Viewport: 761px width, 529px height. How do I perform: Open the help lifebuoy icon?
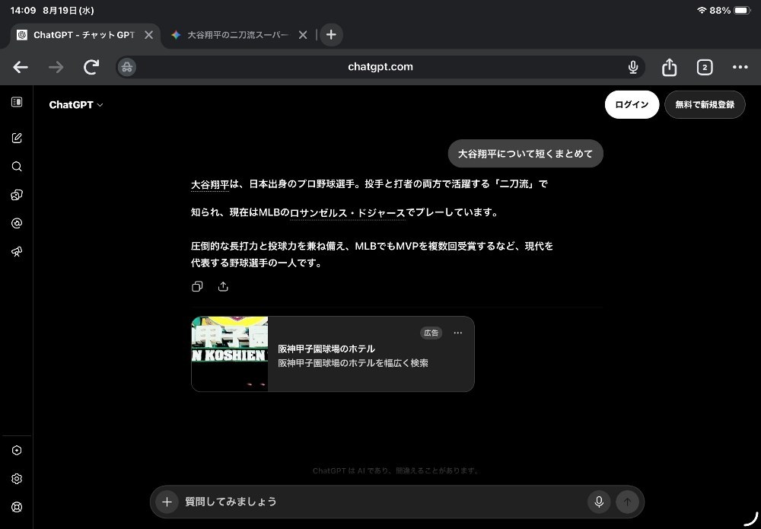click(17, 507)
